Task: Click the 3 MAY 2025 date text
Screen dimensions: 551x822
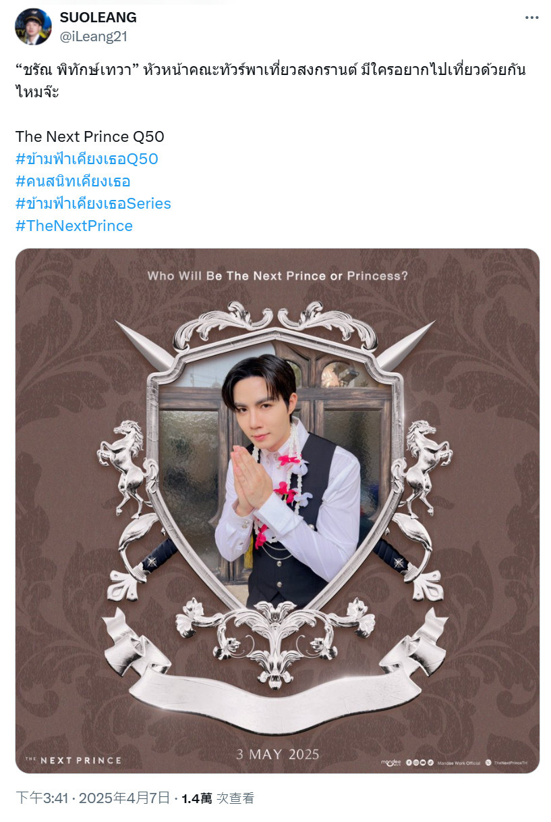Action: point(278,754)
